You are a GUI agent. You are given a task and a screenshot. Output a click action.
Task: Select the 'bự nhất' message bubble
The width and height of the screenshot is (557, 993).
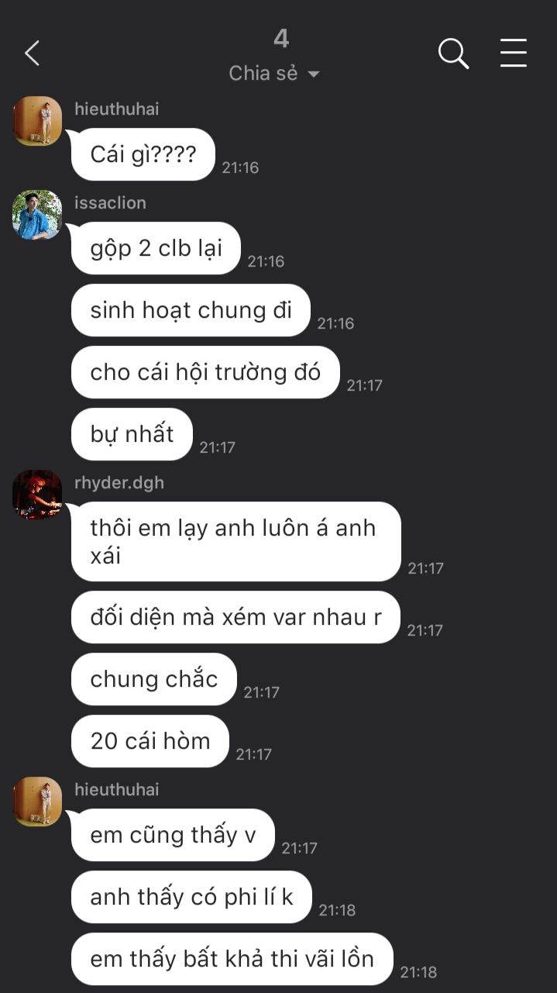pos(132,434)
